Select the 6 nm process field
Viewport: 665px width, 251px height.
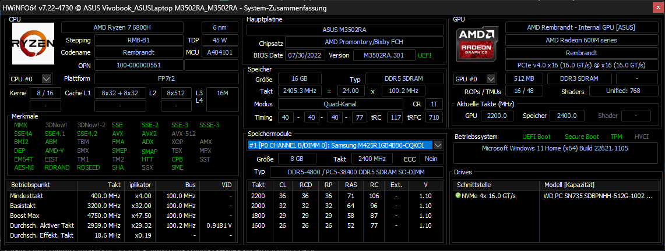click(x=220, y=27)
